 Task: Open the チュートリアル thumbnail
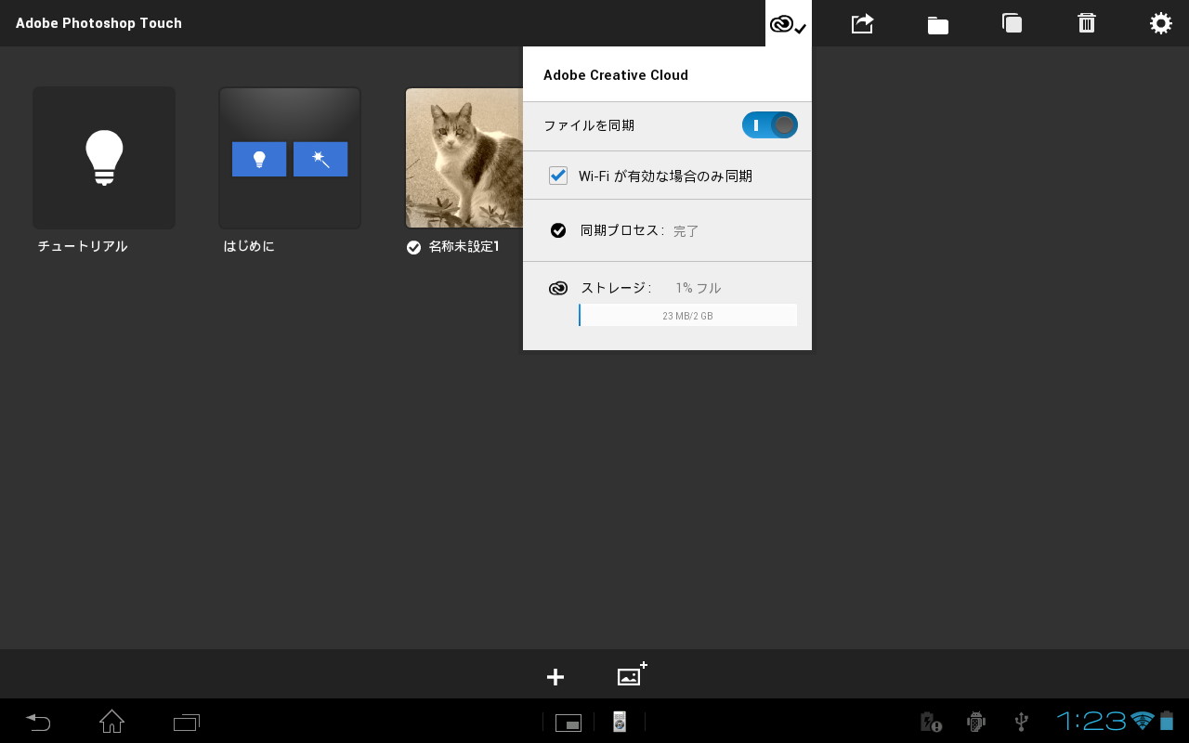click(104, 158)
